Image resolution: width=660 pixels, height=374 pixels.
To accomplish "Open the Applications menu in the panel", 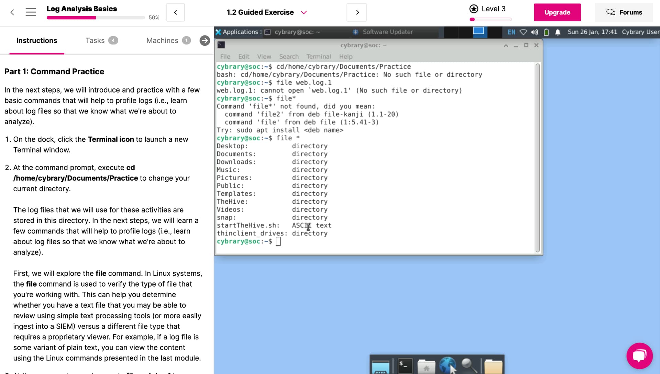I will tap(237, 32).
